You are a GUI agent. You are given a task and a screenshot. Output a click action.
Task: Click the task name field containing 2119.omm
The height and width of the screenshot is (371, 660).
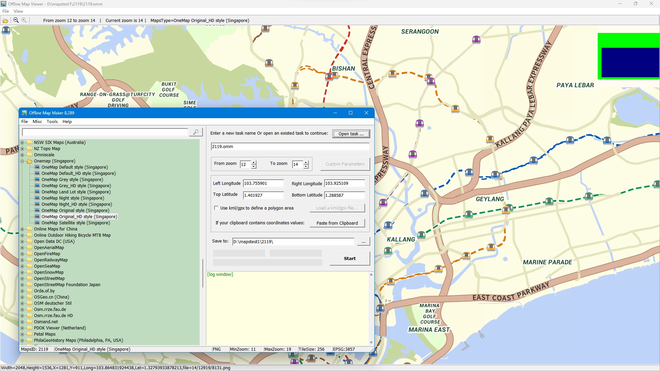tap(290, 147)
